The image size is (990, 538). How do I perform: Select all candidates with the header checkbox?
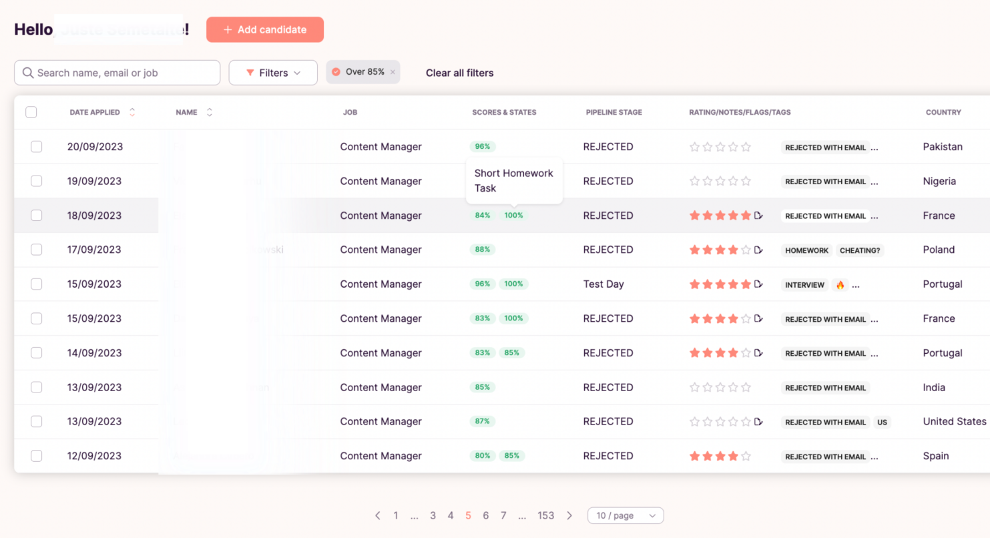(x=31, y=112)
